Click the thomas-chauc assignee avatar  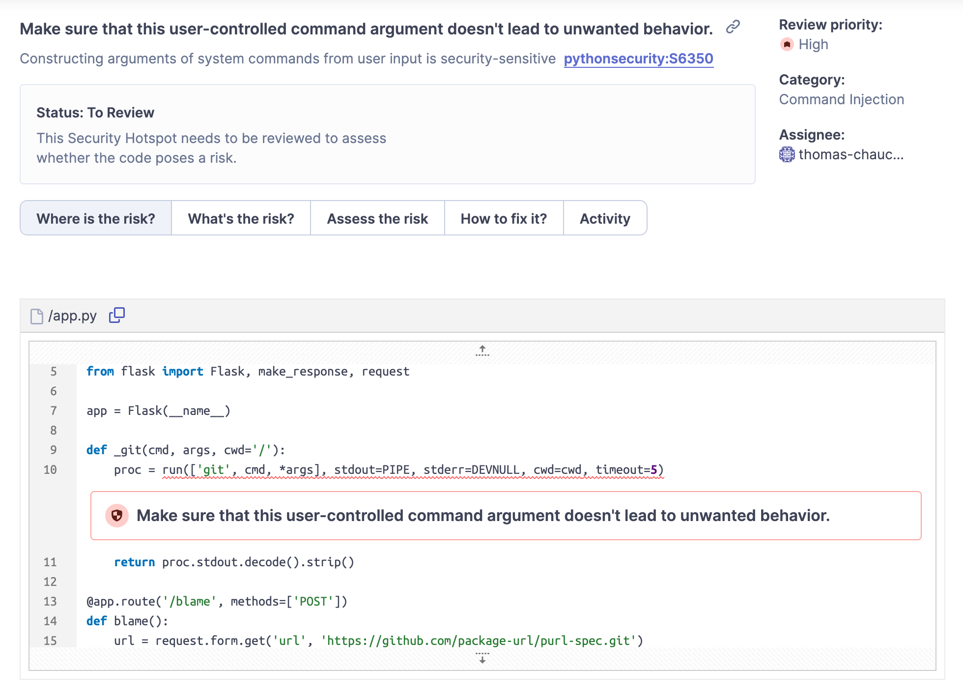[x=787, y=154]
